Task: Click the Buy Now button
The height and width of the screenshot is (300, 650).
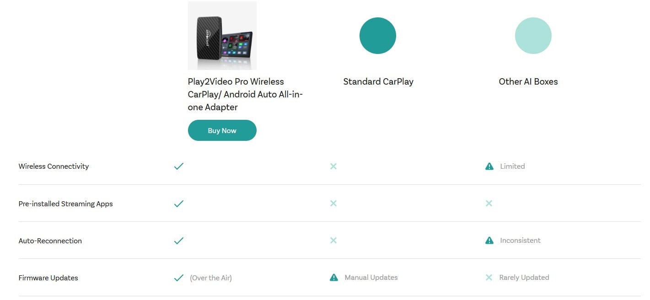Action: point(222,130)
